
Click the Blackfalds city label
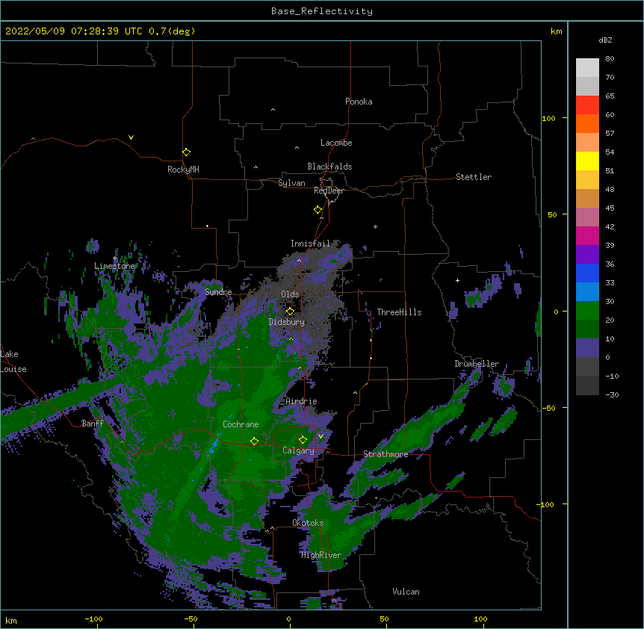[329, 167]
